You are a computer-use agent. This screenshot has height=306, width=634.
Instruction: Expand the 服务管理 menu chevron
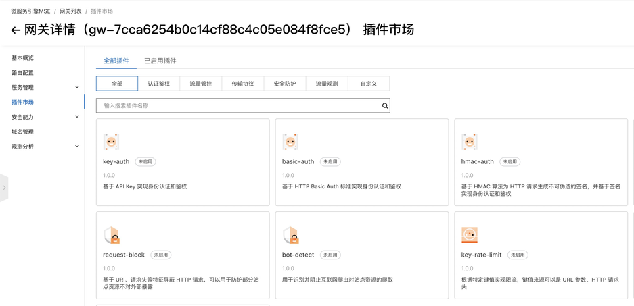[77, 87]
